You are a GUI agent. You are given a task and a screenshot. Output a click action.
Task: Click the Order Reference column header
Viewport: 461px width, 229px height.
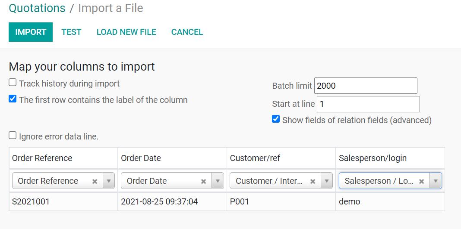pos(63,158)
